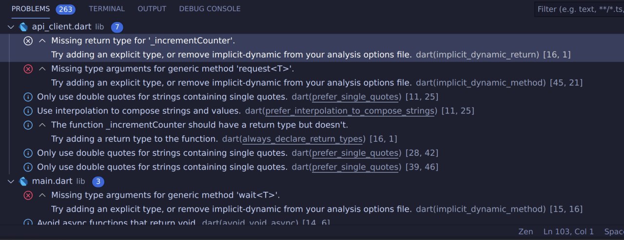Collapse the main.dart problems group
The image size is (624, 240).
coord(11,181)
